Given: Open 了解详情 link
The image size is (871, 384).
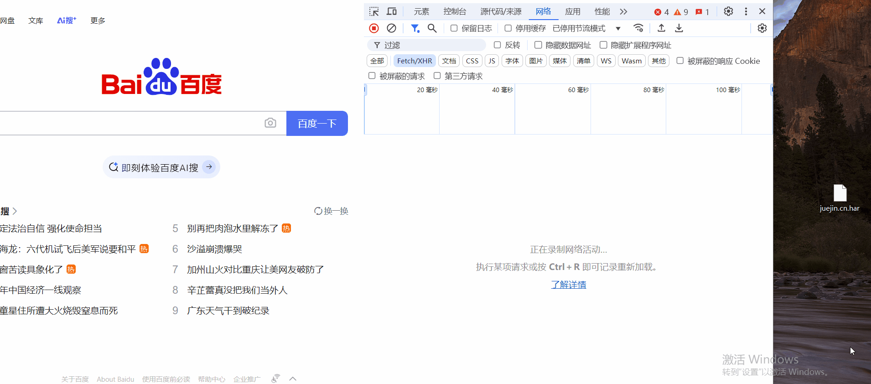Looking at the screenshot, I should click(x=569, y=284).
